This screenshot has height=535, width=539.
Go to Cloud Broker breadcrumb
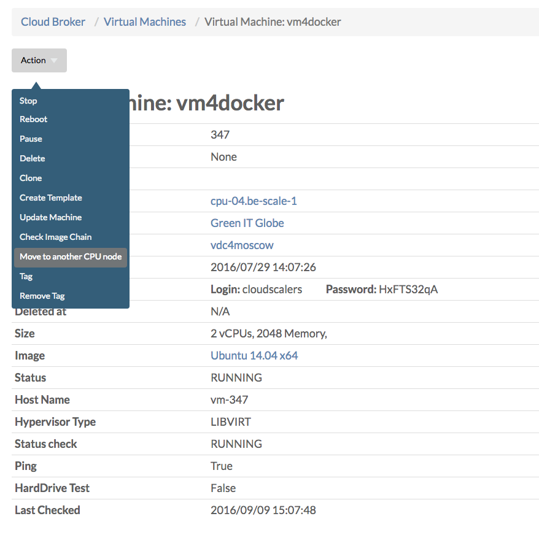tap(53, 21)
